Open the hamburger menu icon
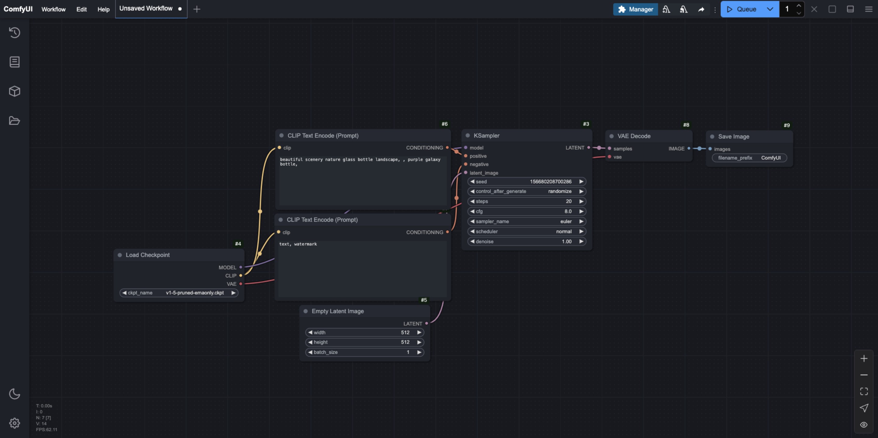The height and width of the screenshot is (438, 878). (x=869, y=9)
